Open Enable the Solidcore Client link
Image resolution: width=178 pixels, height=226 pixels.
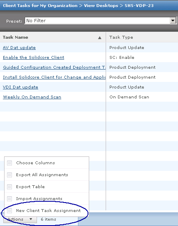pyautogui.click(x=34, y=57)
